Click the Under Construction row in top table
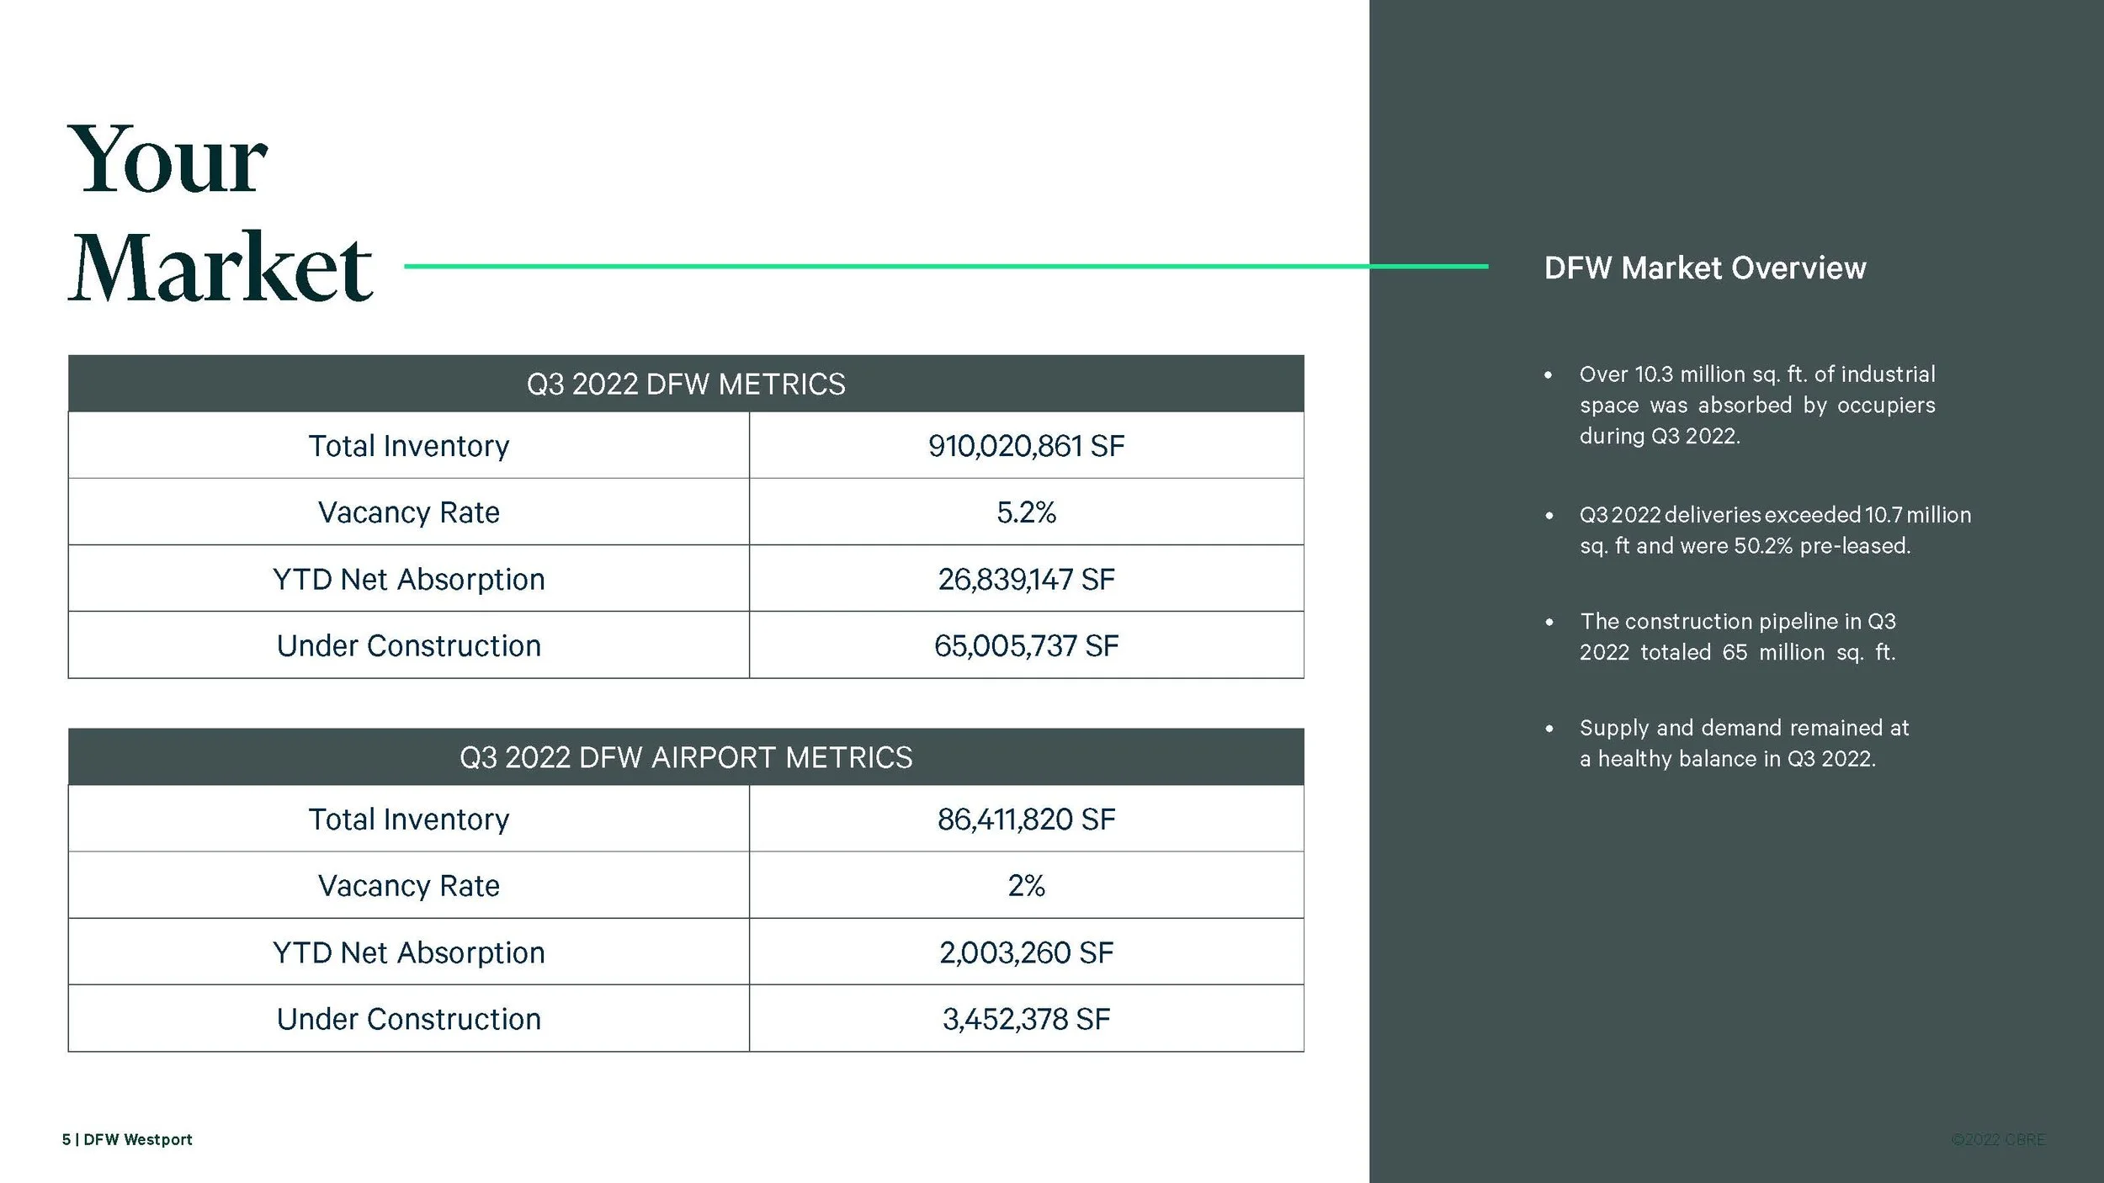 click(x=408, y=645)
